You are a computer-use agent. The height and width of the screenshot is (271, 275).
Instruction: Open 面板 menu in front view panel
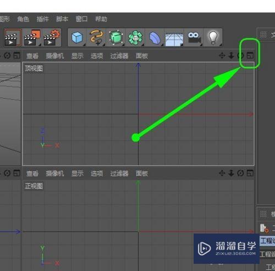(x=142, y=174)
